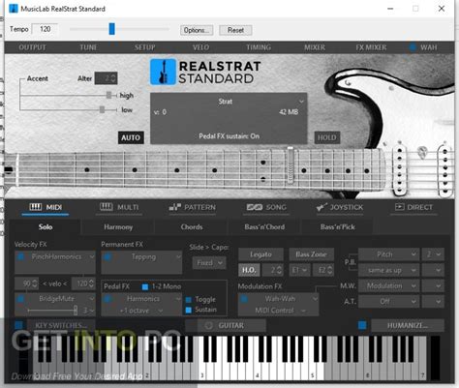Toggle the WAH effect indicator
The height and width of the screenshot is (388, 459).
pos(413,47)
